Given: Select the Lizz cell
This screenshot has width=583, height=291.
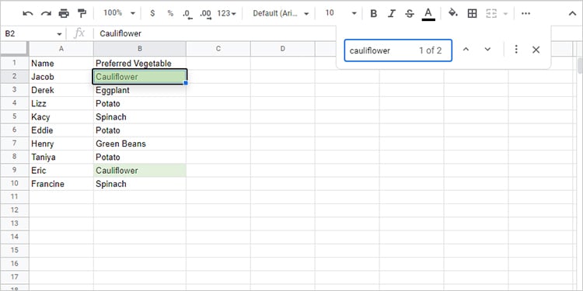Looking at the screenshot, I should point(61,103).
